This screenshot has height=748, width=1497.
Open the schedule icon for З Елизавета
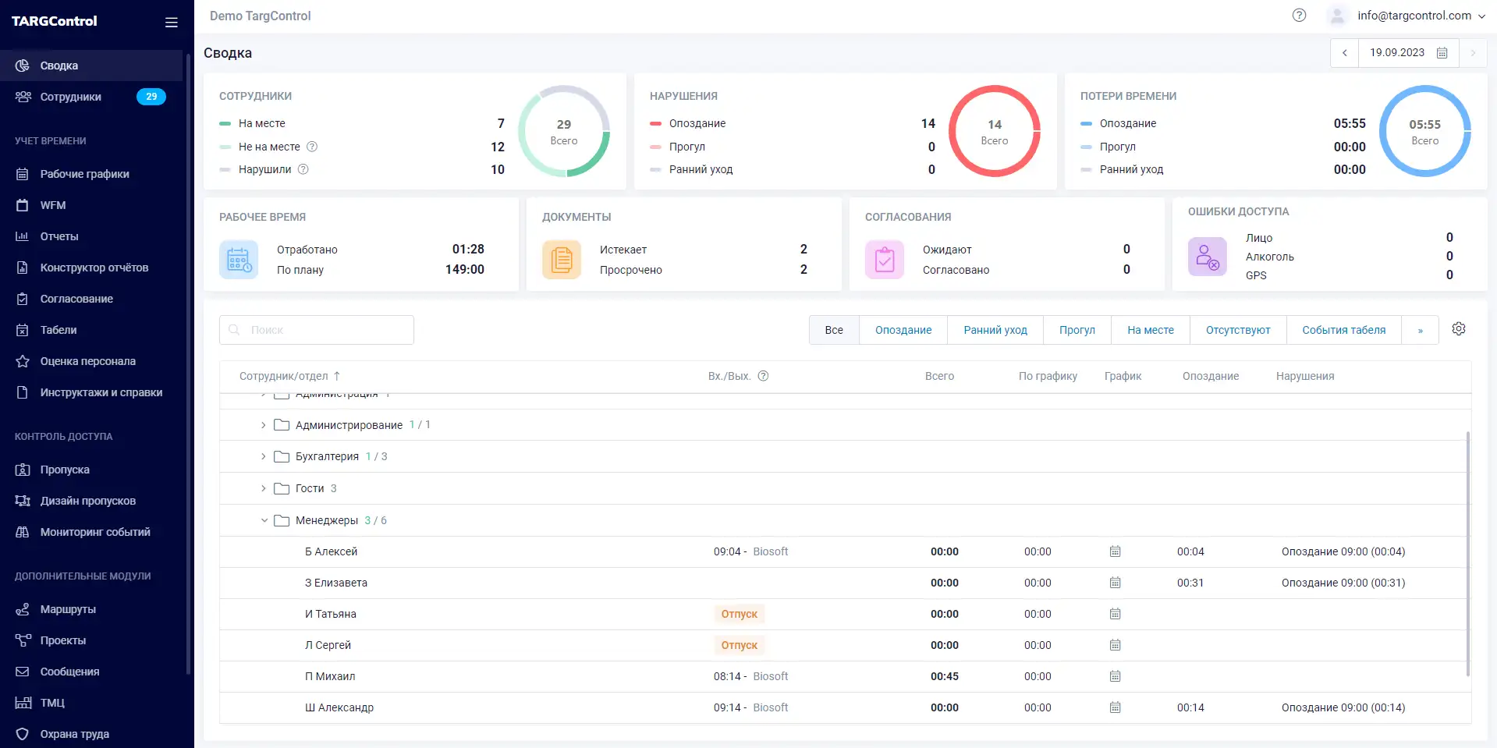pyautogui.click(x=1116, y=583)
